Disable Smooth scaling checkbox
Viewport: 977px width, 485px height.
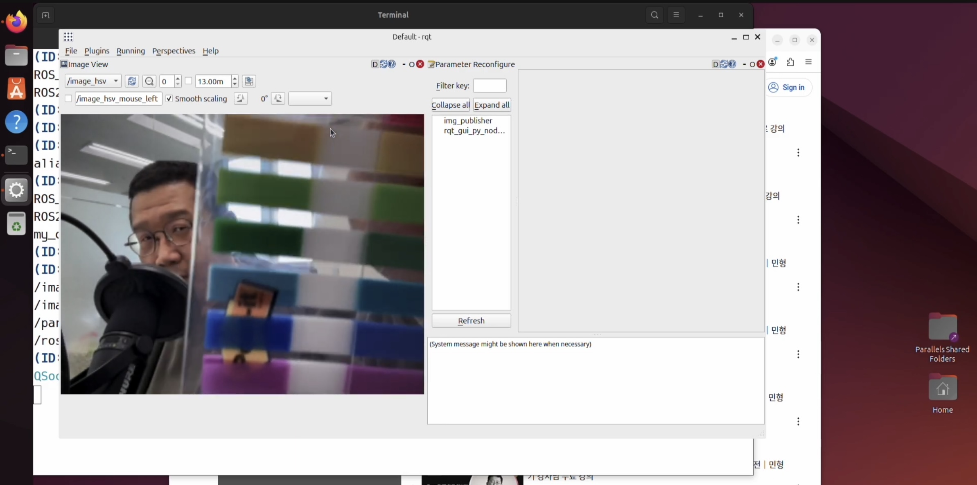point(169,99)
